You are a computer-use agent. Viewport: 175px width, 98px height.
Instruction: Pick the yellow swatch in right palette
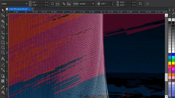173,63
